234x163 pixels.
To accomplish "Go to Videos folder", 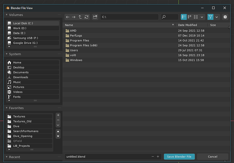I will (x=33, y=92).
